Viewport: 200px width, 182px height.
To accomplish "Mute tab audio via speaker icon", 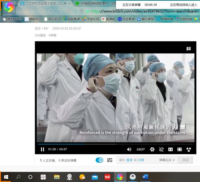I will [65, 3].
